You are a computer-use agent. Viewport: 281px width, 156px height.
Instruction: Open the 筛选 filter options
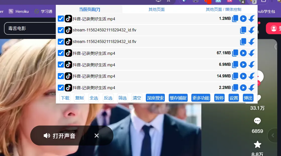point(123,98)
